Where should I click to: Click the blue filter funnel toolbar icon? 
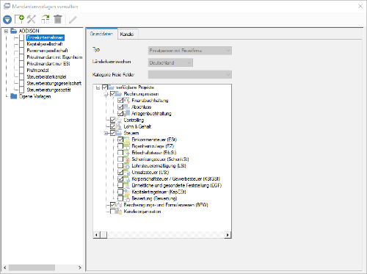click(7, 20)
